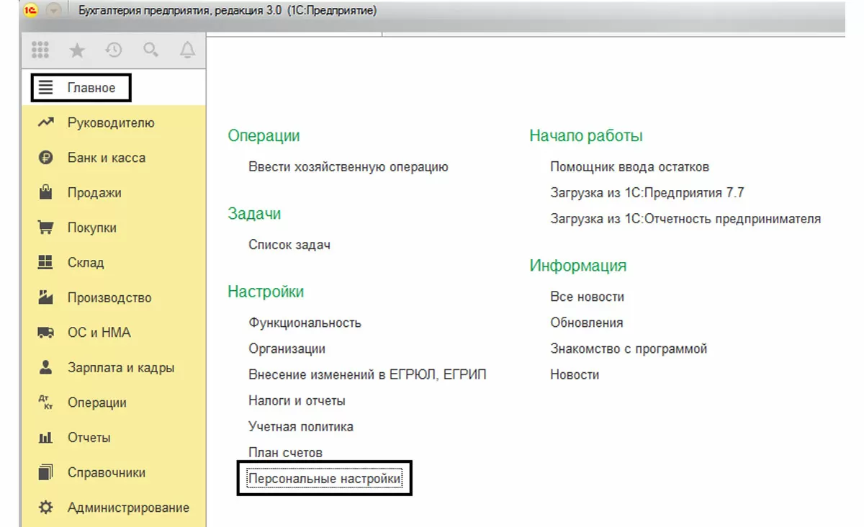Open the main menu dropdown arrow in title bar

pos(55,11)
